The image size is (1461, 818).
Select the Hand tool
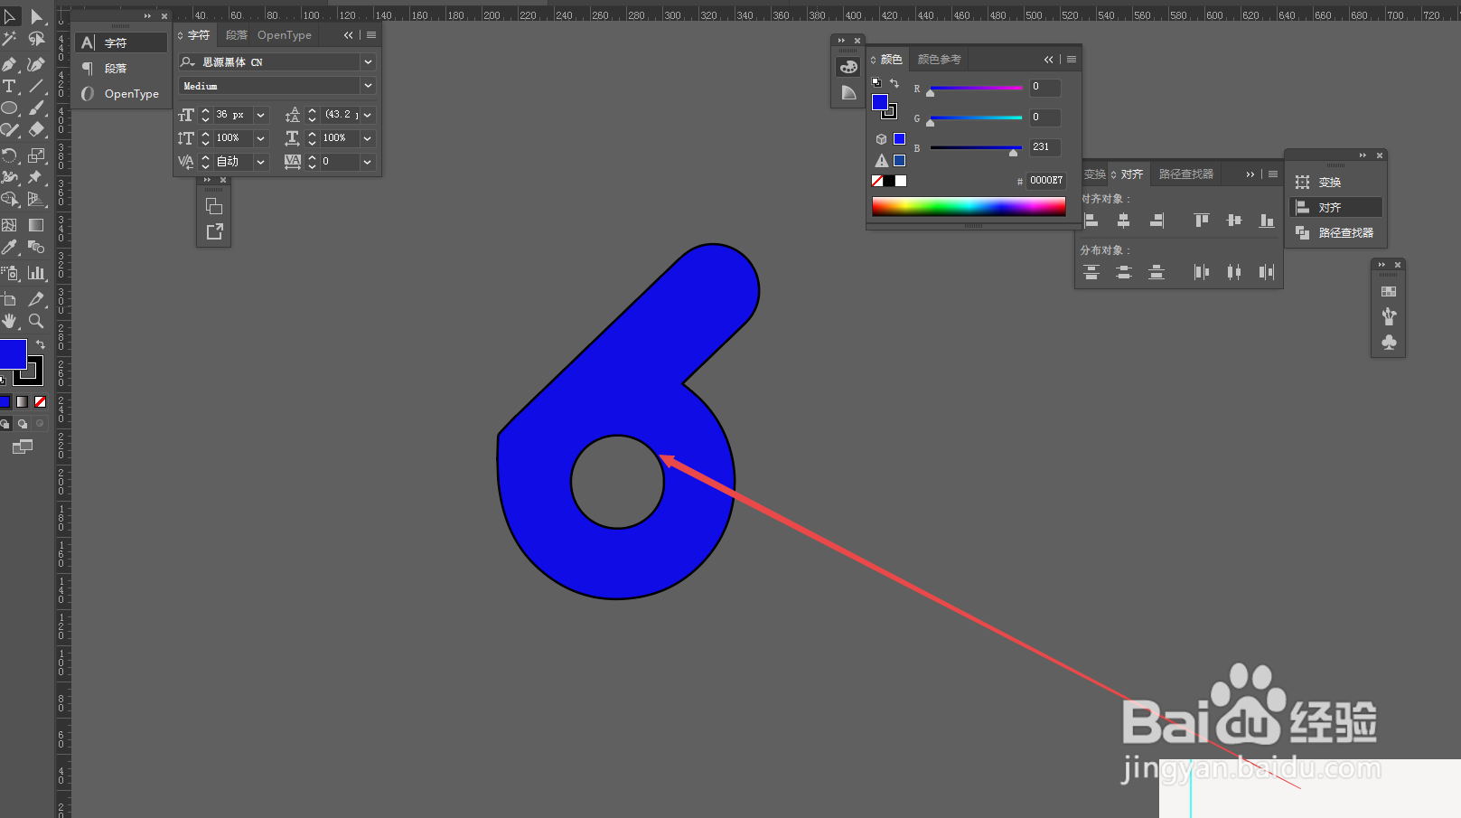click(10, 321)
